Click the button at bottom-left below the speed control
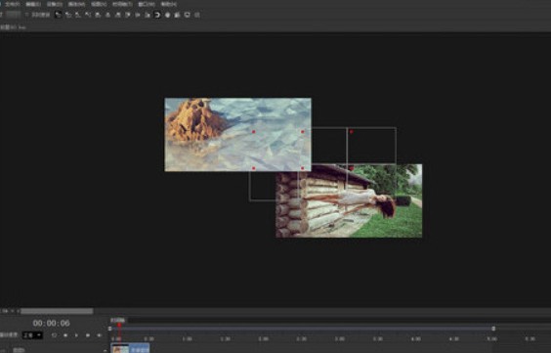The height and width of the screenshot is (353, 551). [x=19, y=350]
